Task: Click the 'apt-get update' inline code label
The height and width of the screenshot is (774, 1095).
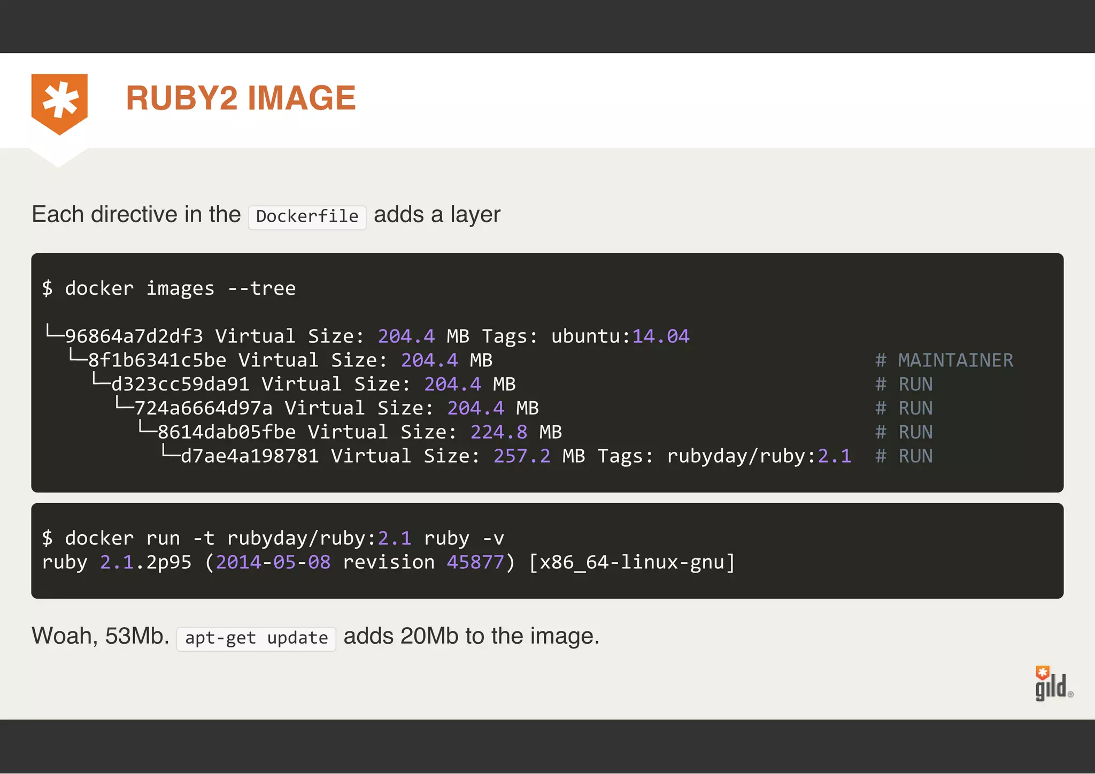Action: [x=256, y=638]
